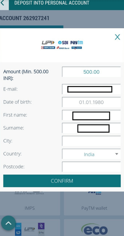Click the Yes Bank logo
The image size is (124, 236).
(77, 48)
